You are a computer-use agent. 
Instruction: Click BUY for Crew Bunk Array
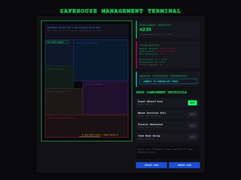192,137
